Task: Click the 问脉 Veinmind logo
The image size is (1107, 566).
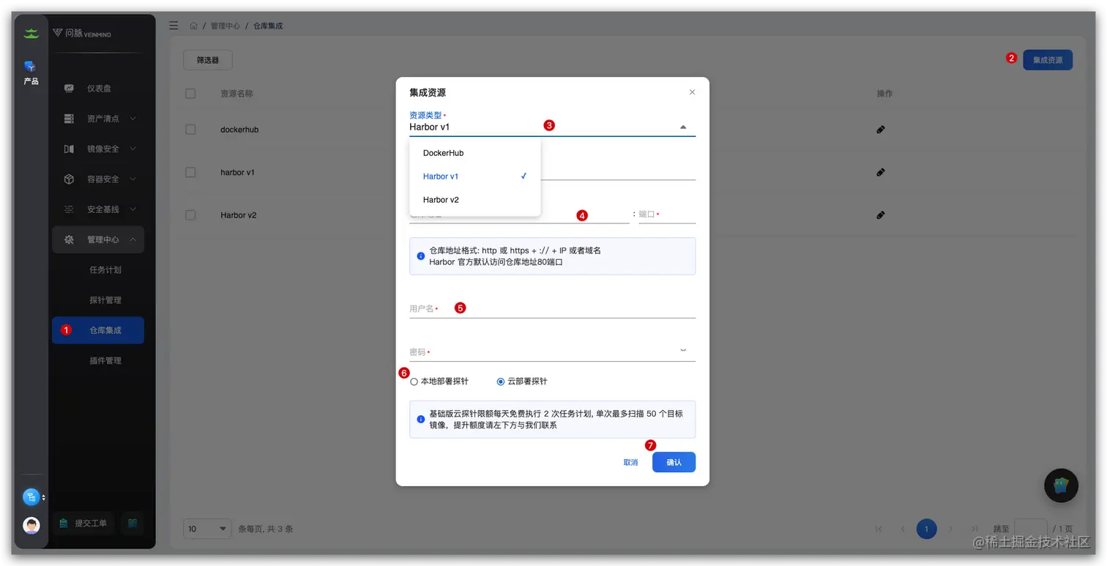Action: (x=82, y=33)
